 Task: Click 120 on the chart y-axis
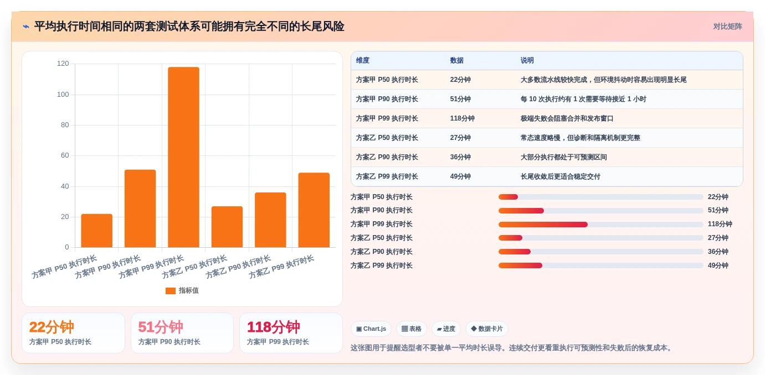[x=63, y=64]
